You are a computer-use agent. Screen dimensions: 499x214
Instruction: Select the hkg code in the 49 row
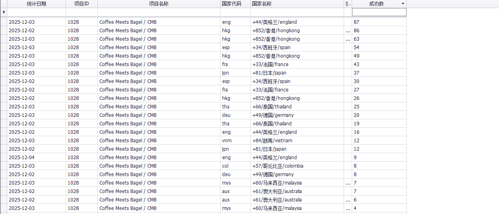click(235, 56)
